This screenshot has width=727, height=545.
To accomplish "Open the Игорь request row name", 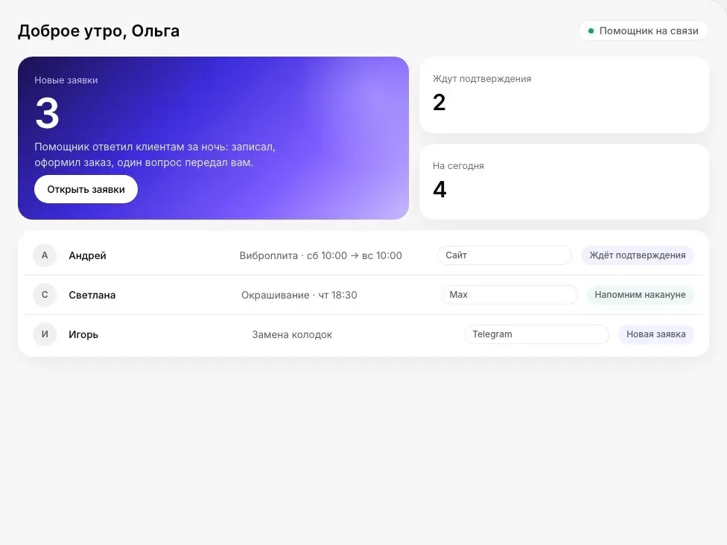I will pos(83,334).
